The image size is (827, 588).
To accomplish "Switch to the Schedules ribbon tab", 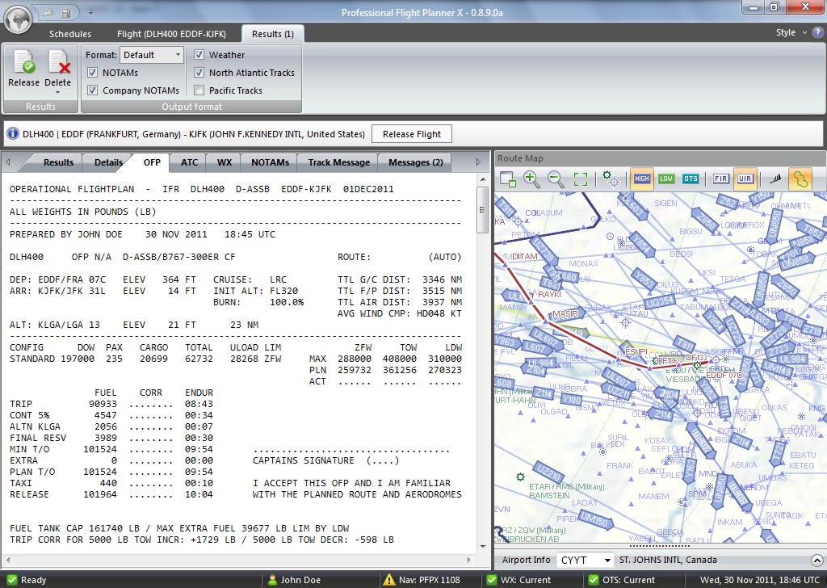I will click(x=70, y=34).
